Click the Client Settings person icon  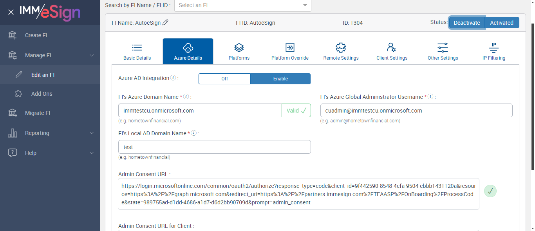click(391, 47)
